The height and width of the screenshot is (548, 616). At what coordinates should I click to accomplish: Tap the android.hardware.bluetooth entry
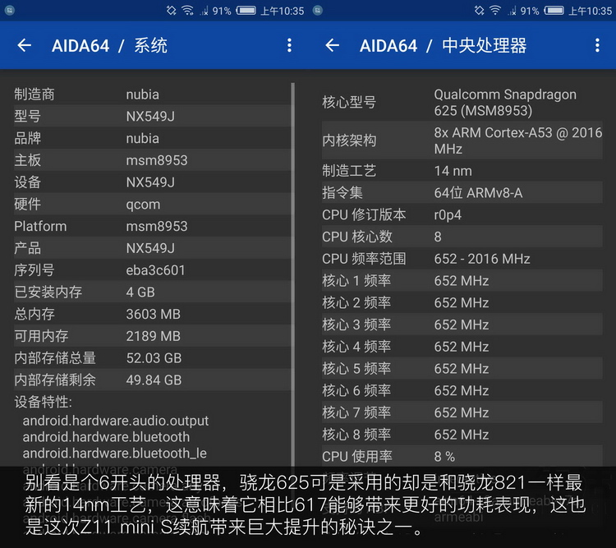pyautogui.click(x=106, y=437)
